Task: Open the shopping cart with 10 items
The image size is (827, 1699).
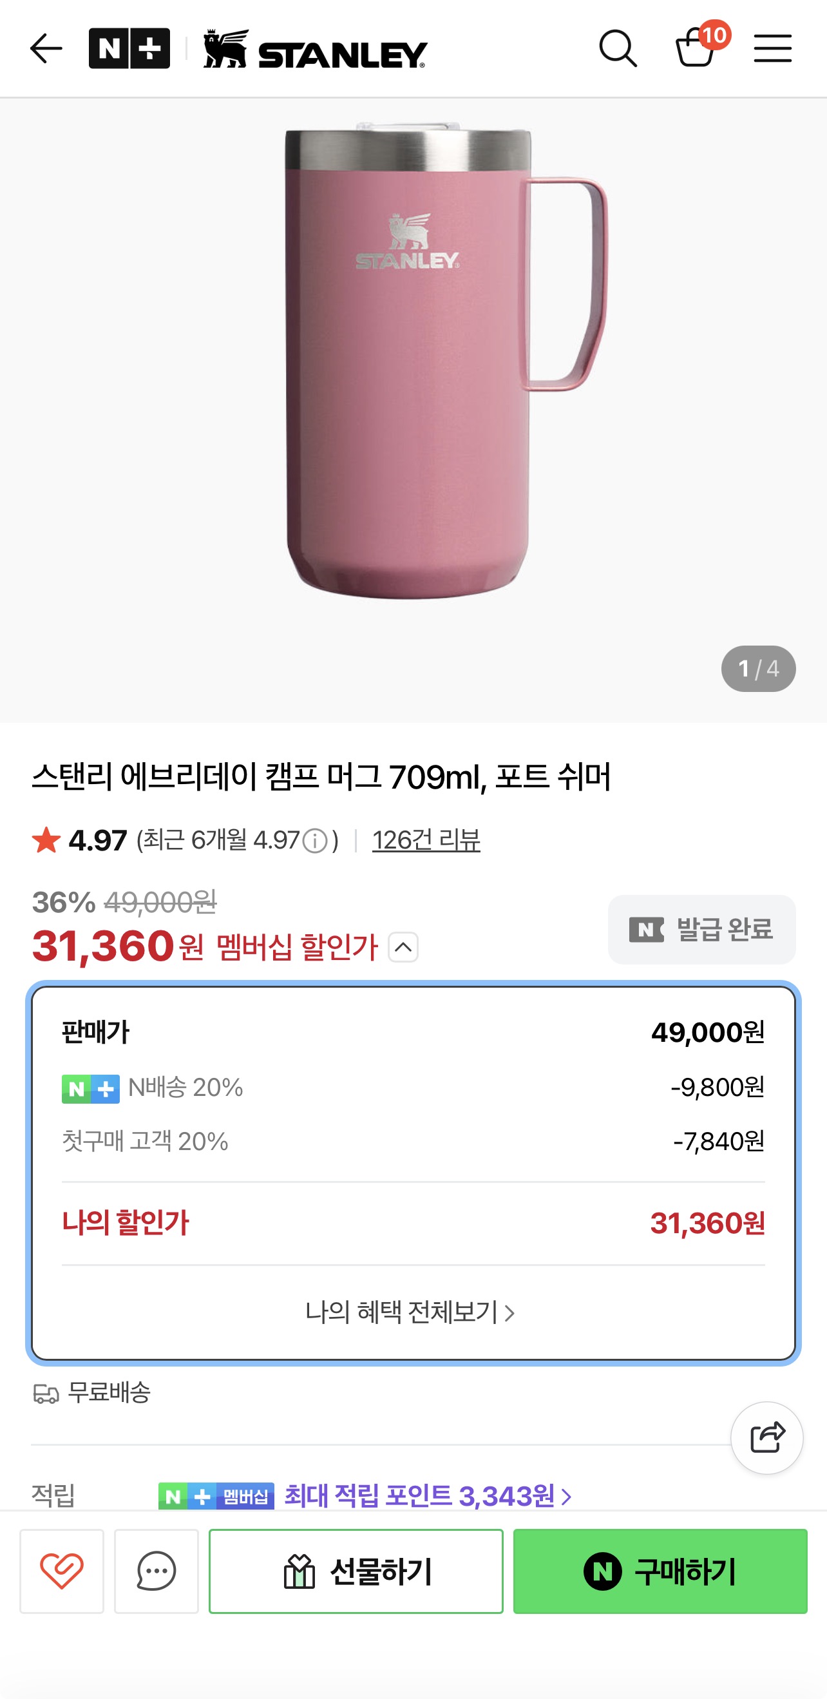Action: tap(696, 48)
